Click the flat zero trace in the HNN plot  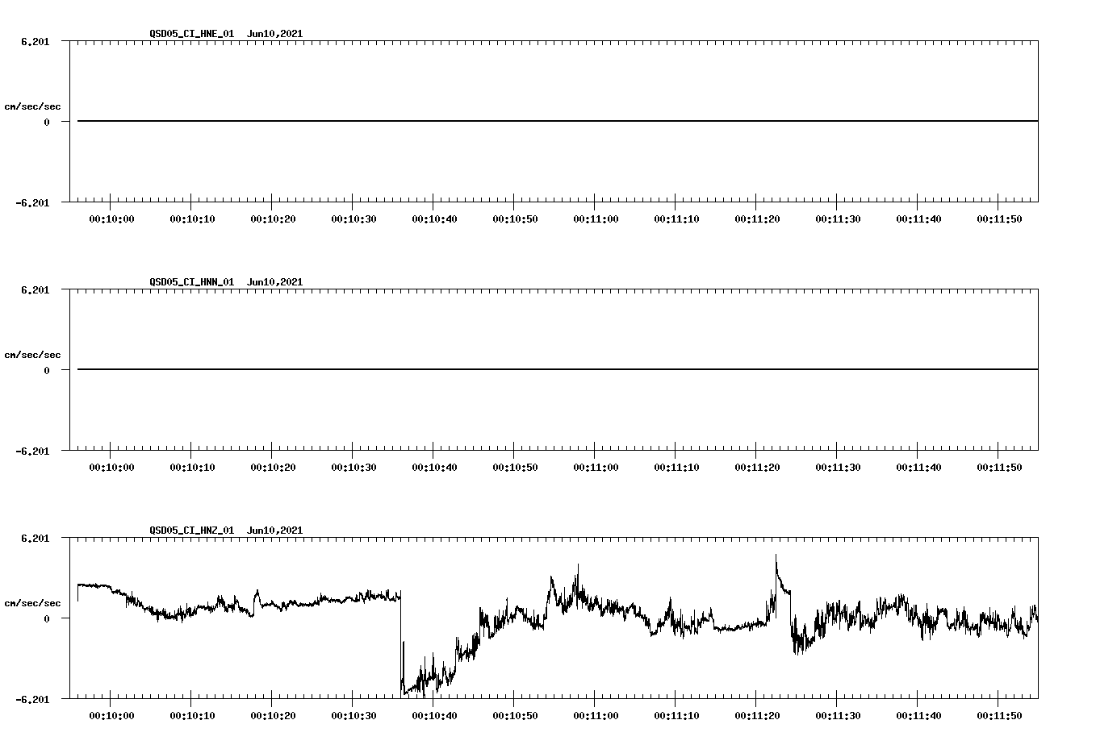point(558,369)
